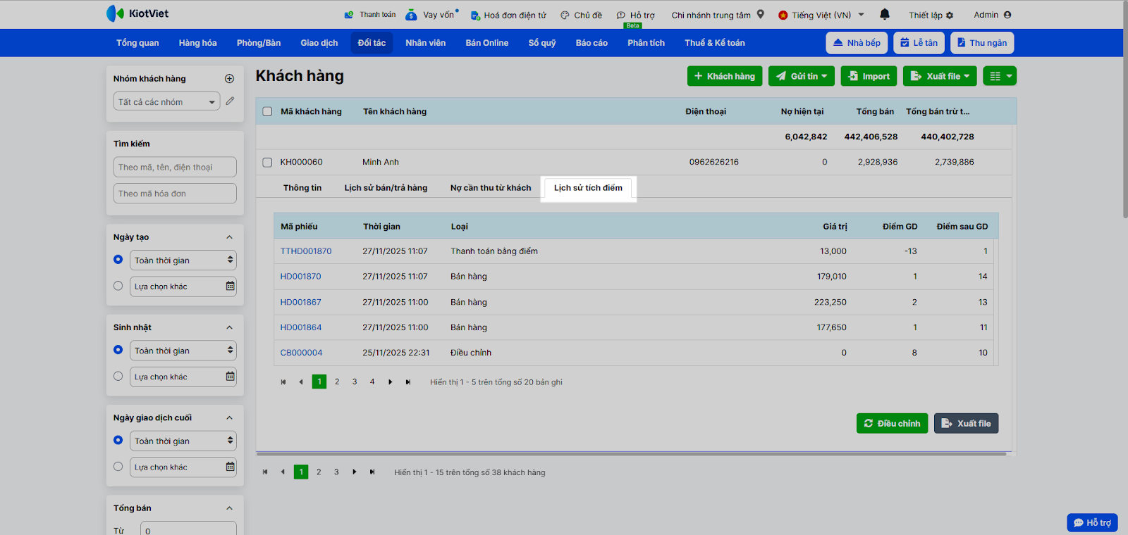Go to last page of points history

pyautogui.click(x=407, y=382)
